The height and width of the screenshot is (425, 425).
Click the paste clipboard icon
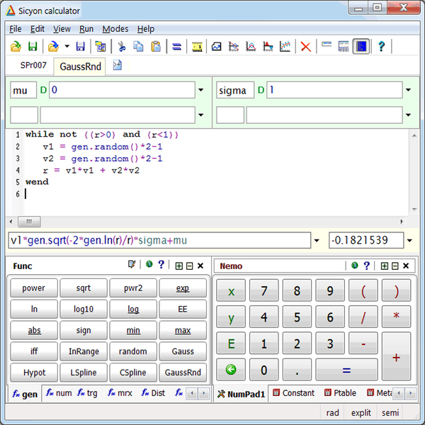click(156, 46)
